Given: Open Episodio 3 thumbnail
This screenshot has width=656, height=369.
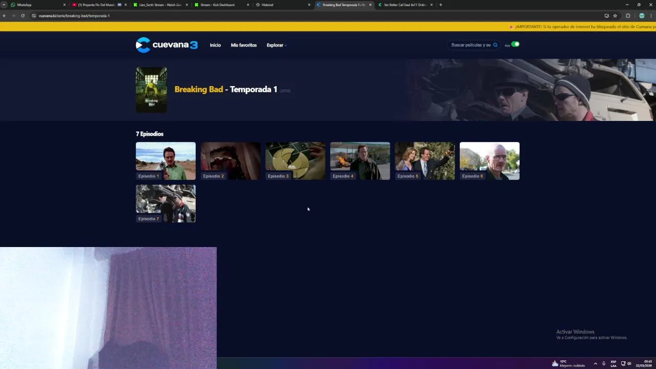Looking at the screenshot, I should click(x=295, y=161).
